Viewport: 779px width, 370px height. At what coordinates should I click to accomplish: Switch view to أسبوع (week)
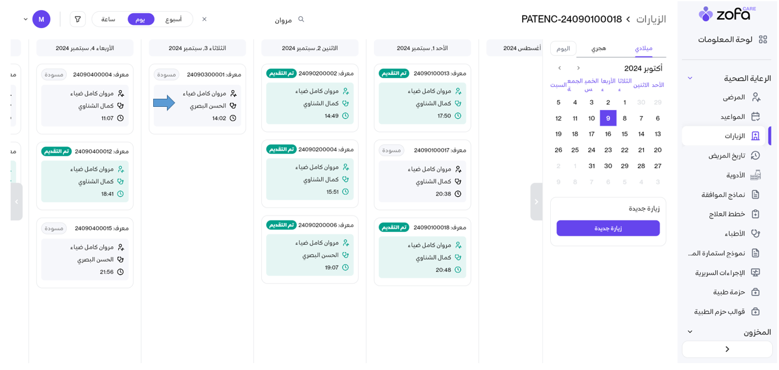coord(174,19)
